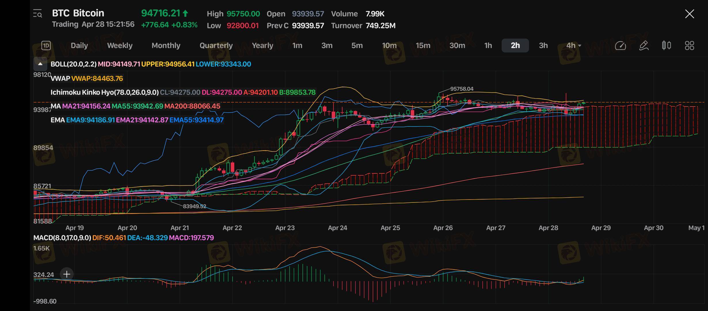
Task: Switch to Daily timeframe
Action: click(79, 45)
